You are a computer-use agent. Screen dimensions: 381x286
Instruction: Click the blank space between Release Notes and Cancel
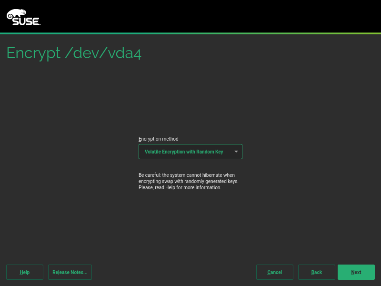pos(174,272)
